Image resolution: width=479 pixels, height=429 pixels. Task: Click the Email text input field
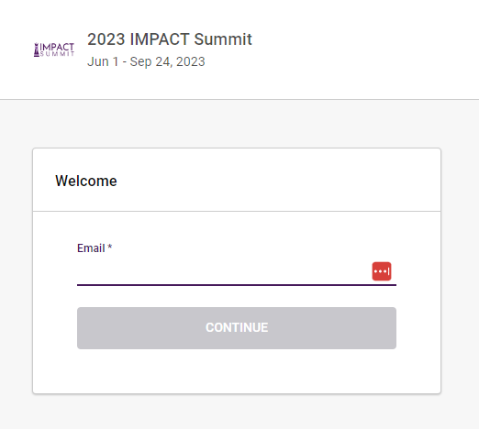click(x=224, y=271)
